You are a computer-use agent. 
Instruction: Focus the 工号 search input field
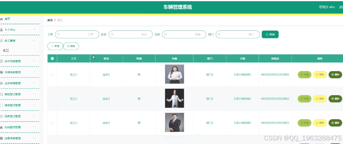pos(77,34)
